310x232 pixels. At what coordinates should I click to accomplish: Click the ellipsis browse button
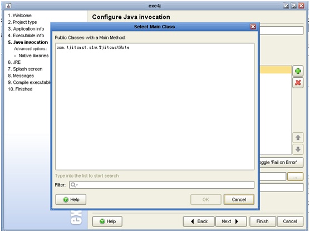point(295,176)
